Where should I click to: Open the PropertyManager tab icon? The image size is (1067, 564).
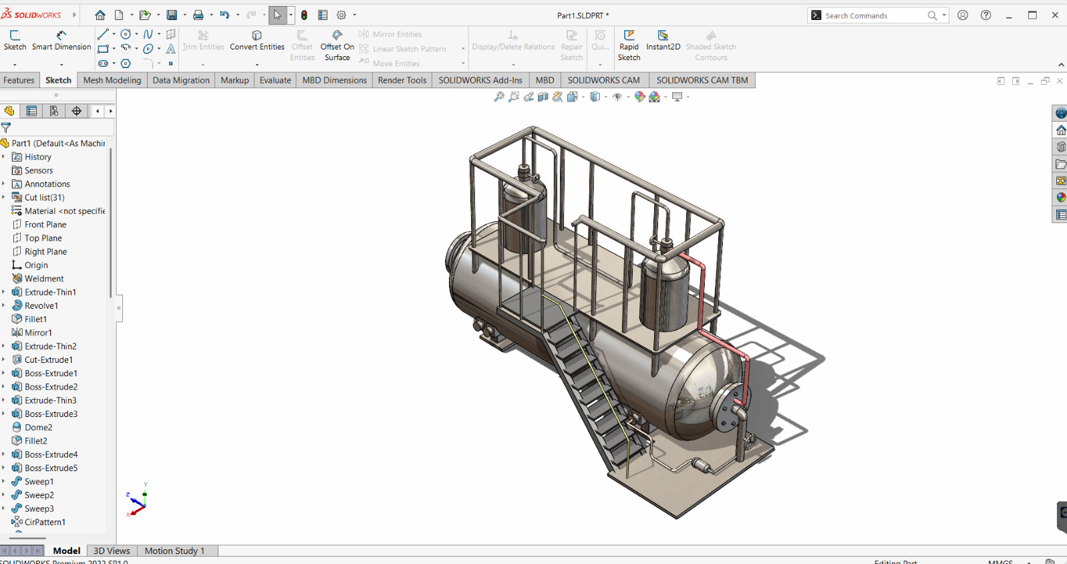point(31,111)
